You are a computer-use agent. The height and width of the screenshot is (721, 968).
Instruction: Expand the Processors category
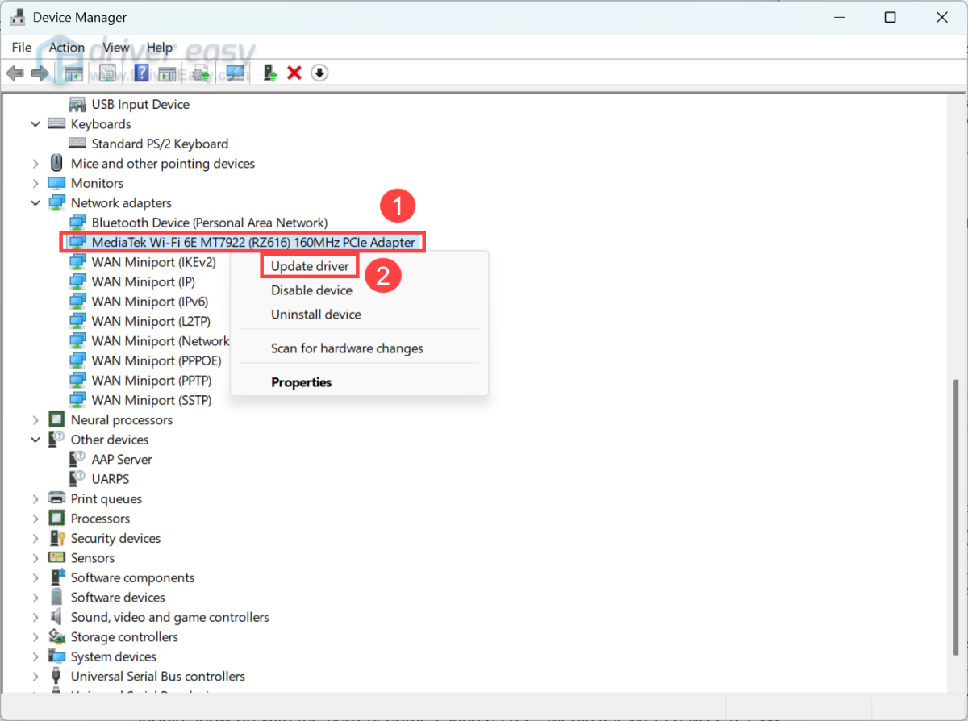35,519
